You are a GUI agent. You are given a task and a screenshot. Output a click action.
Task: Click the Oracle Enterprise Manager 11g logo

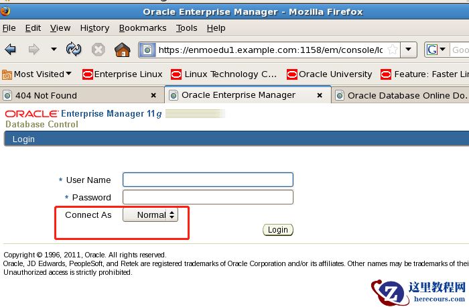click(x=84, y=114)
